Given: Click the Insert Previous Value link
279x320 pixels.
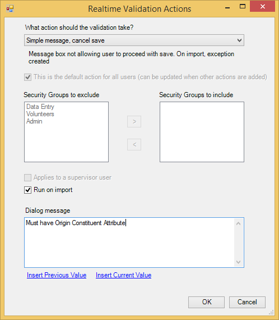Looking at the screenshot, I should (57, 275).
